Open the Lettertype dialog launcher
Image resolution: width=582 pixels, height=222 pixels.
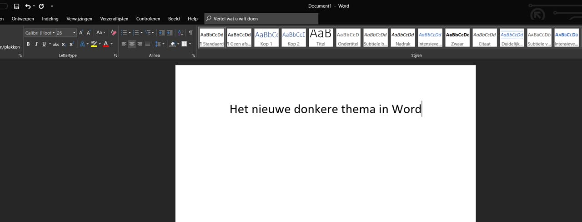[x=115, y=55]
